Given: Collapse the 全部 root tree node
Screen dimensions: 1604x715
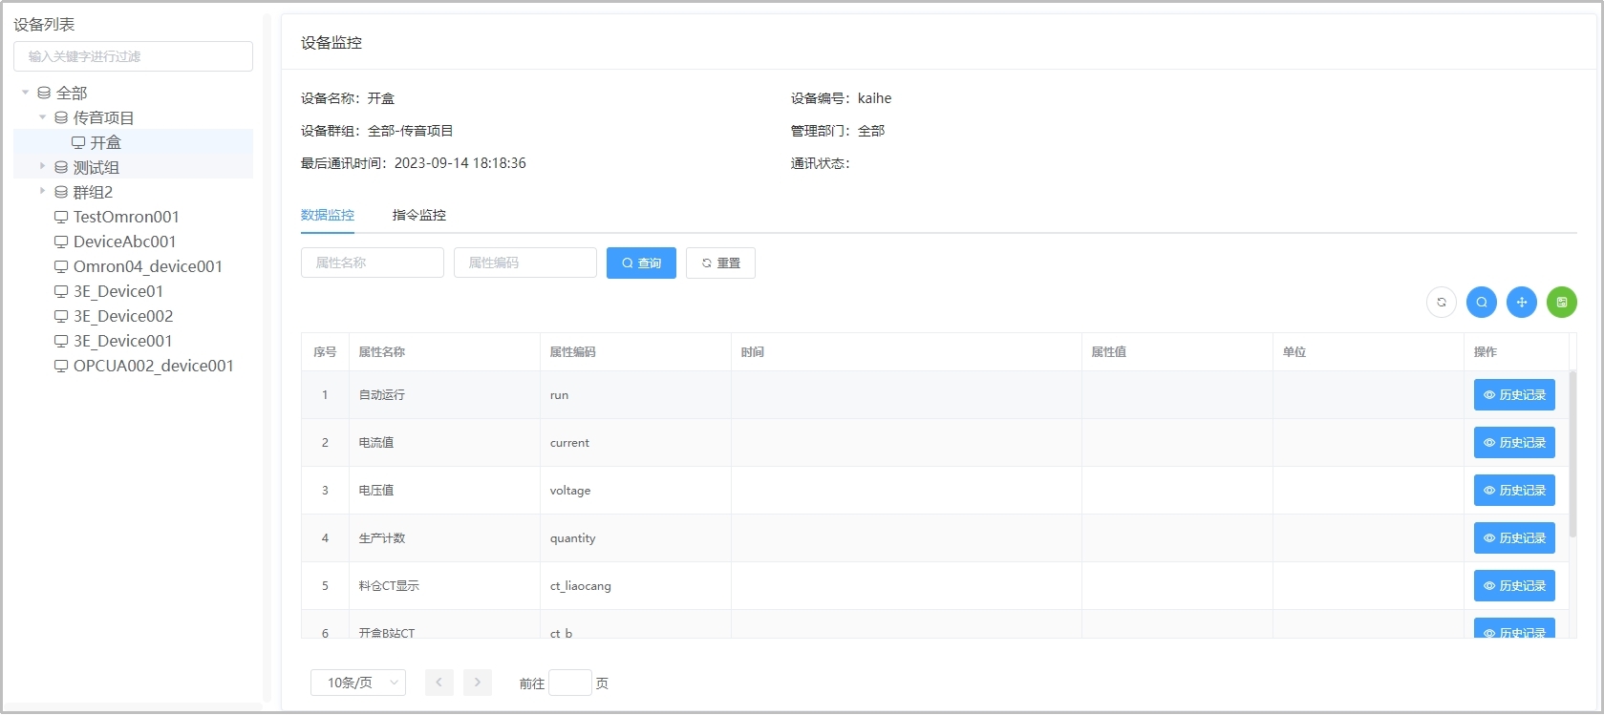Looking at the screenshot, I should coord(26,93).
